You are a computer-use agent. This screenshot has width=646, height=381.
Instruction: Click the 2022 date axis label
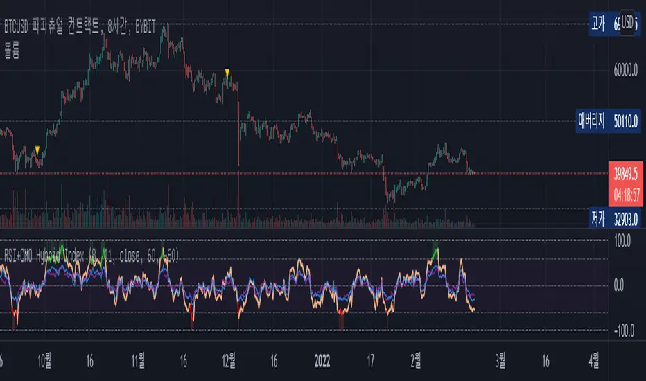pyautogui.click(x=322, y=361)
